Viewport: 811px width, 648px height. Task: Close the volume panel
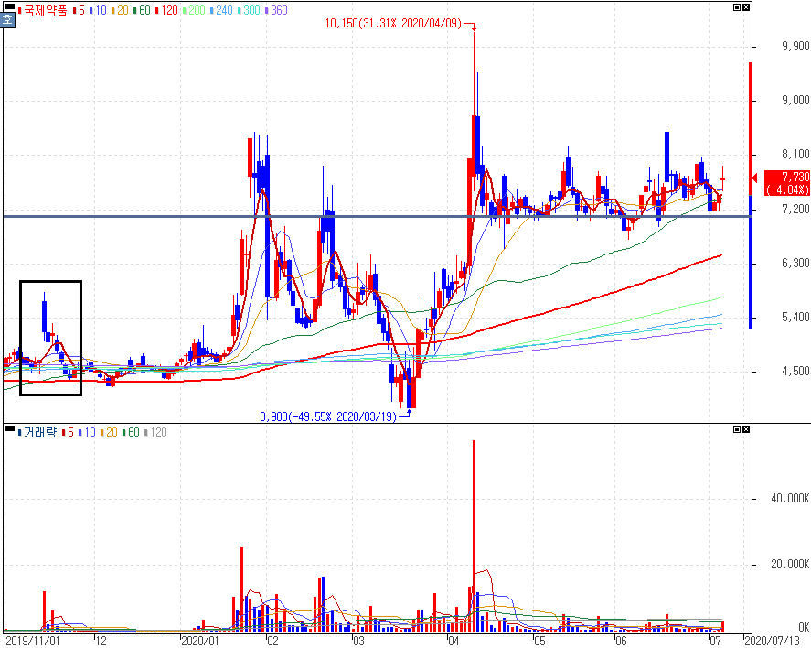[746, 429]
